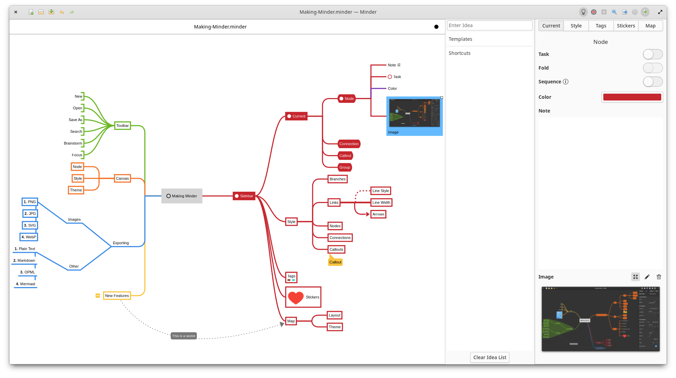Viewport: 676px width, 378px height.
Task: Hide the sidebar with the green arrow icon
Action: tap(645, 12)
